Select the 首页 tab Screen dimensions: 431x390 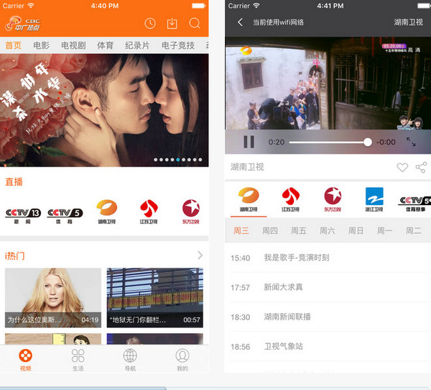click(13, 45)
